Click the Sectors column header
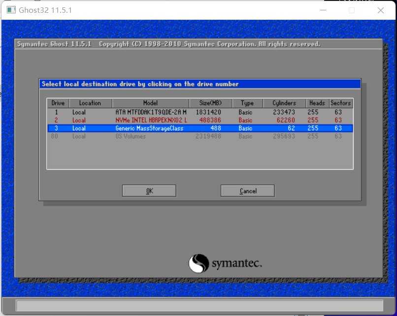This screenshot has width=397, height=316. coord(341,103)
